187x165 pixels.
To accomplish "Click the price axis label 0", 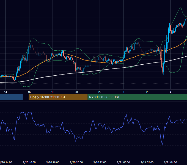I will pyautogui.click(x=123, y=92).
